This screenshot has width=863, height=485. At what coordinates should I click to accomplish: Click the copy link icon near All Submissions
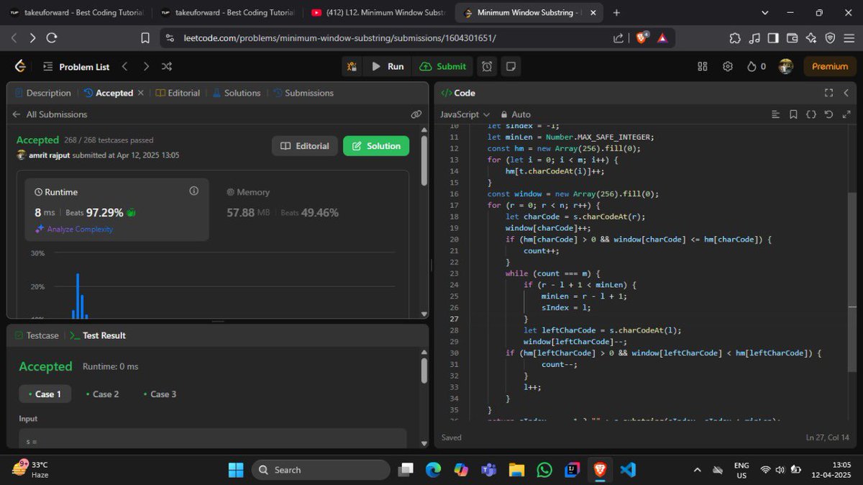click(x=416, y=114)
